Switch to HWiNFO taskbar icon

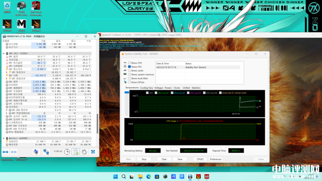[190, 176]
